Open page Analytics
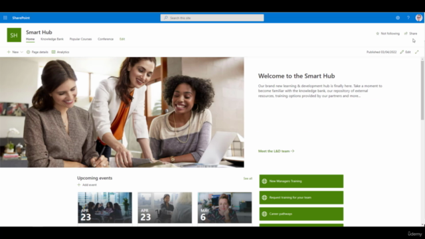The height and width of the screenshot is (239, 425). (x=60, y=52)
